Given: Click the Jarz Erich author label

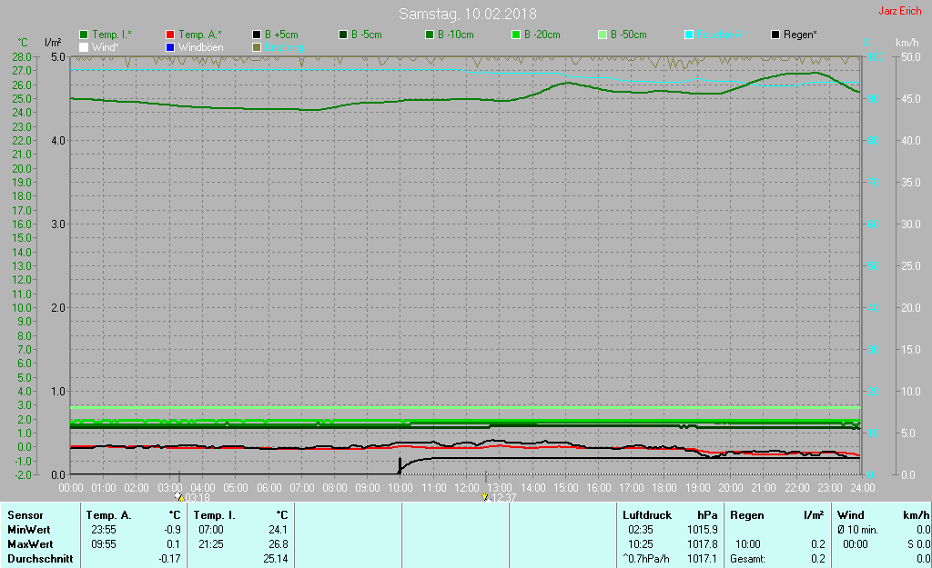Looking at the screenshot, I should point(899,11).
